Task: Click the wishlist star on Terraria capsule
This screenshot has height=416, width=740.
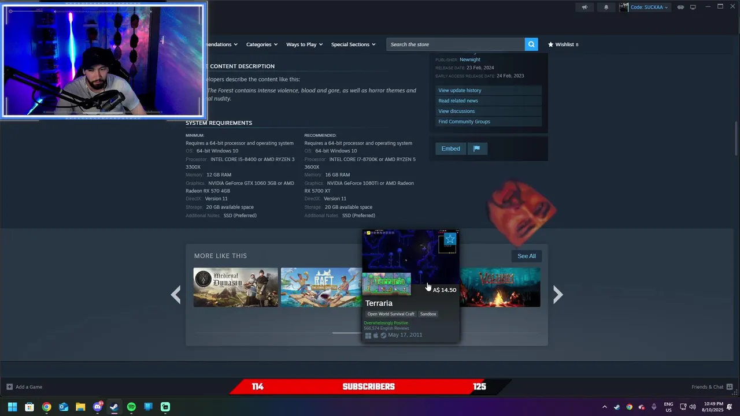Action: (x=450, y=239)
